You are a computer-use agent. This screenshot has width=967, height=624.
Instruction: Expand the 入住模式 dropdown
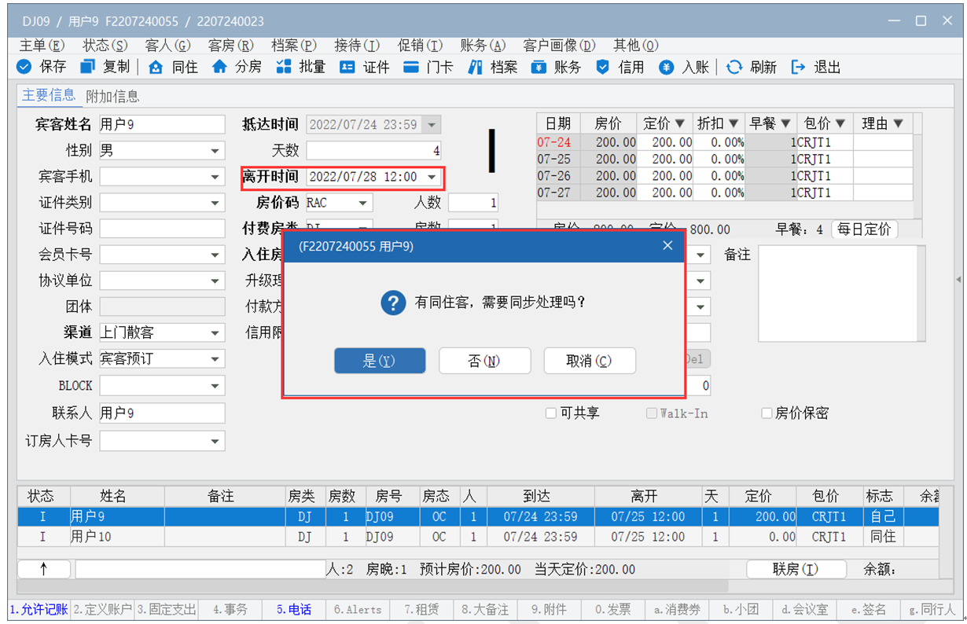(215, 359)
